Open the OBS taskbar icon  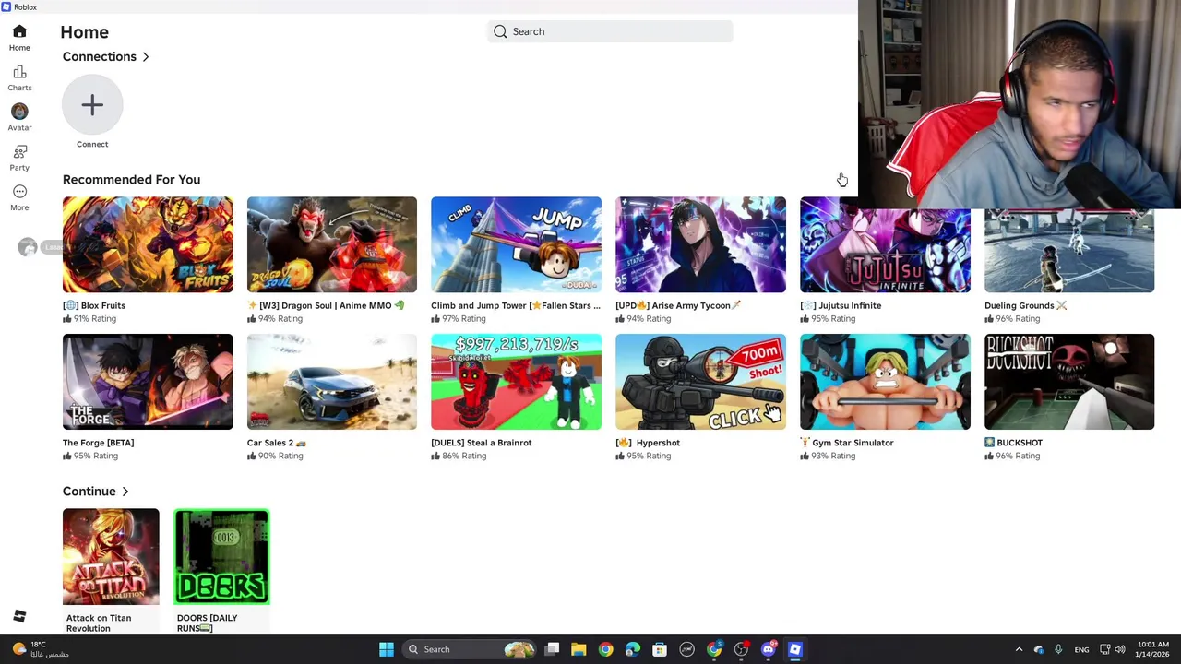741,649
